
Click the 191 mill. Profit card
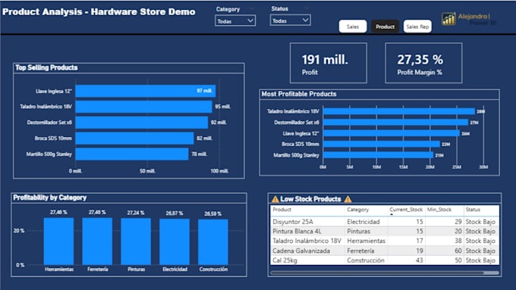[x=328, y=63]
